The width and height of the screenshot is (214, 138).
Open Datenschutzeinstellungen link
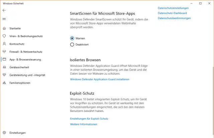pos(173,8)
